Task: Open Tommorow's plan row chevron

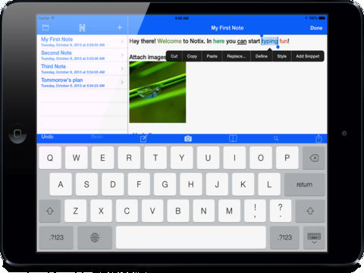Action: [122, 82]
